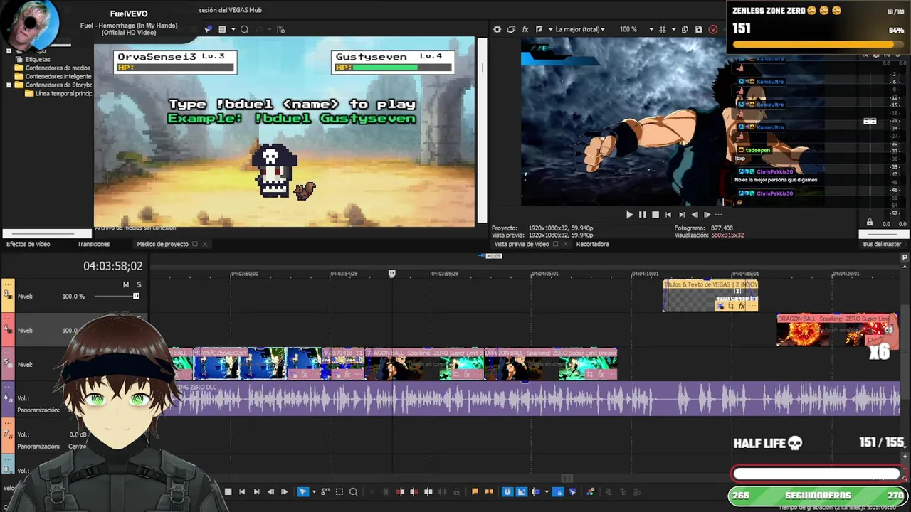
Task: Go to end in timeline transport
Action: pos(256,491)
